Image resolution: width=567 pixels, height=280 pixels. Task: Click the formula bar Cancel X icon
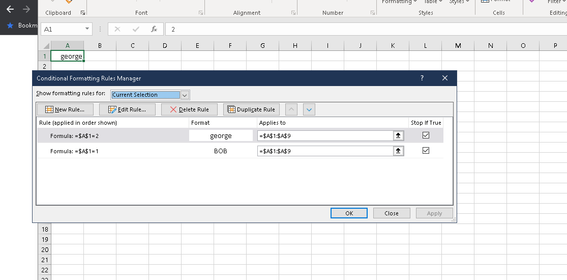(x=117, y=30)
